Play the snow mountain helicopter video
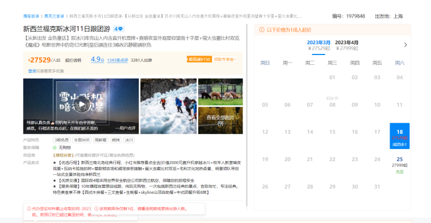431x223 pixels. click(82, 104)
